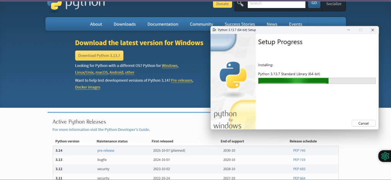Expand the Documentation menu

point(163,24)
